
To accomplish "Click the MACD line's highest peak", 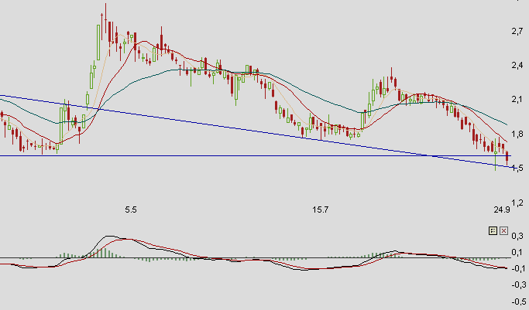I will (111, 237).
